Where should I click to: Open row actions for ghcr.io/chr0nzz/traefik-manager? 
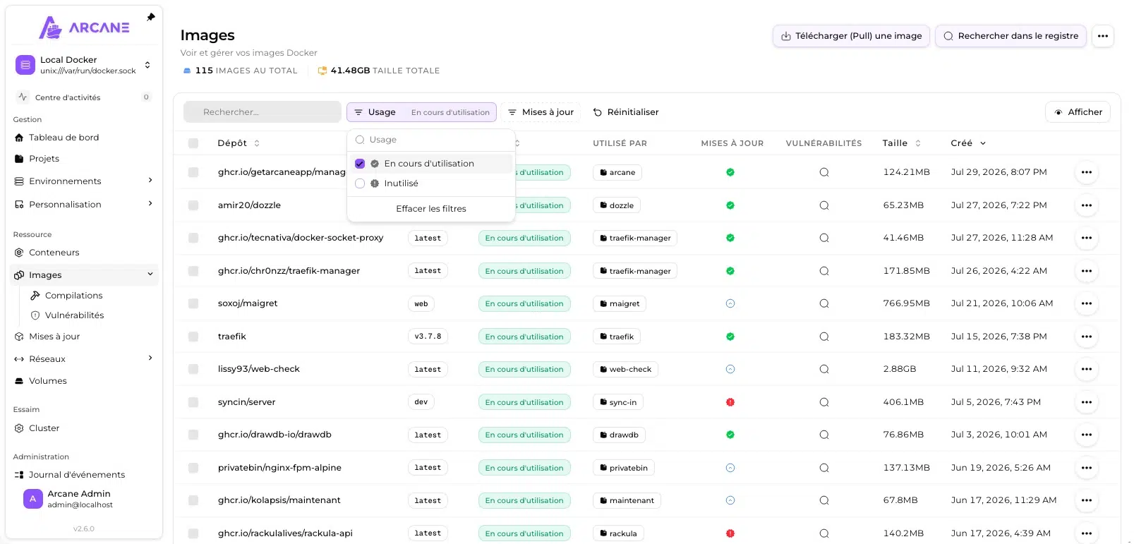point(1086,271)
